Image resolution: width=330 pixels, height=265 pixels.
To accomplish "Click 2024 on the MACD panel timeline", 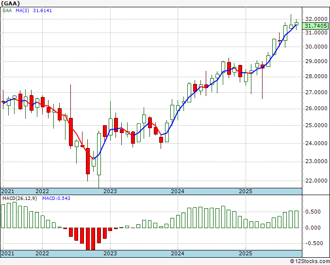I will [178, 253].
